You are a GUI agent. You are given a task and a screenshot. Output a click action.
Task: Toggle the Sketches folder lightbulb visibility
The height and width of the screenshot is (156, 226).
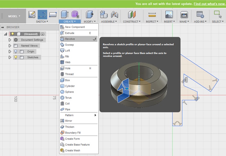pyautogui.click(x=16, y=57)
